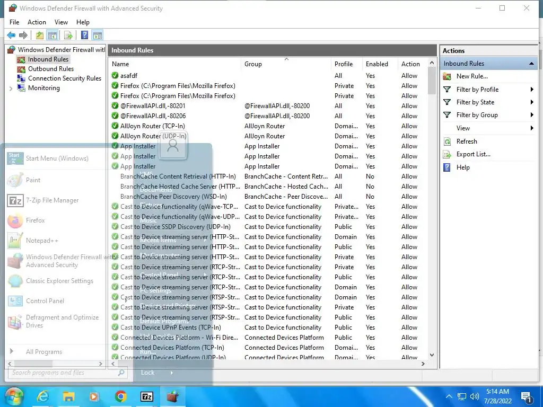Click Export List... in Actions pane
Image resolution: width=543 pixels, height=407 pixels.
click(474, 154)
